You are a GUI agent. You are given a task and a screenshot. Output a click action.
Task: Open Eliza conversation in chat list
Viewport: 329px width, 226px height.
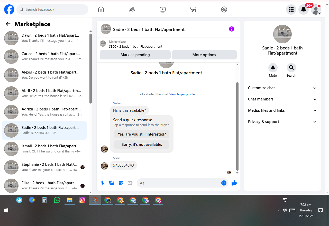coord(44,186)
